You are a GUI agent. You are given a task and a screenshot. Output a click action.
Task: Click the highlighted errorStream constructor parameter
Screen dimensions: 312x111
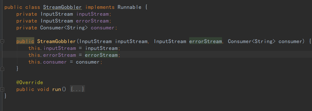[x=205, y=41]
